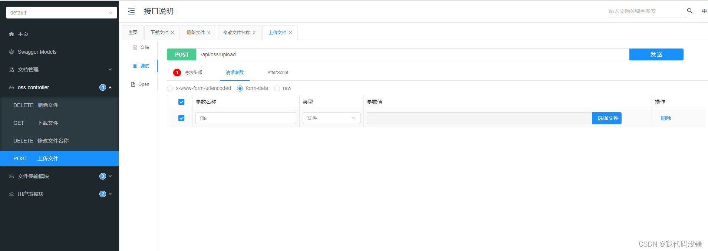Click the 文档管理 document icon
This screenshot has height=251, width=708.
tap(11, 70)
